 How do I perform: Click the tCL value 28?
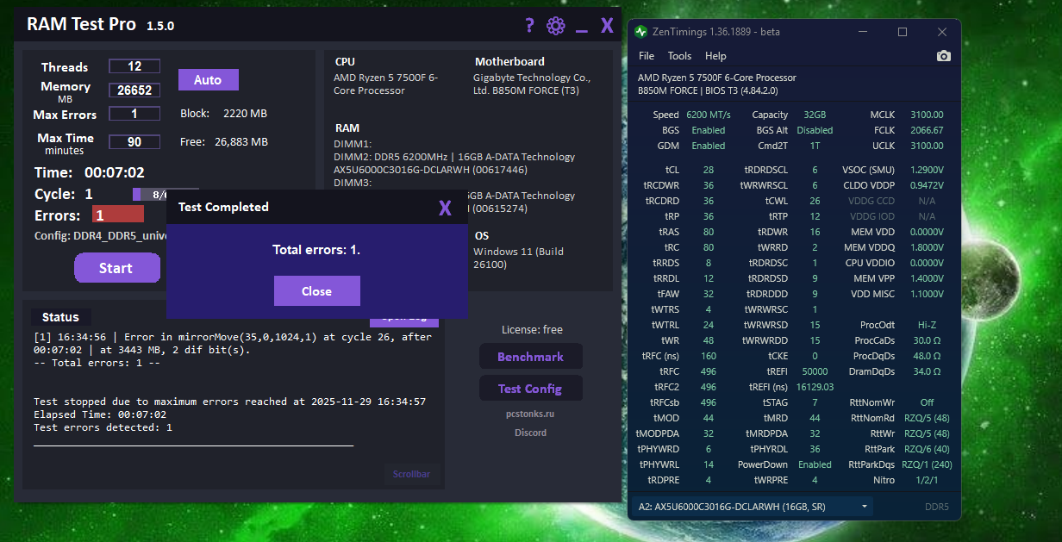[708, 170]
